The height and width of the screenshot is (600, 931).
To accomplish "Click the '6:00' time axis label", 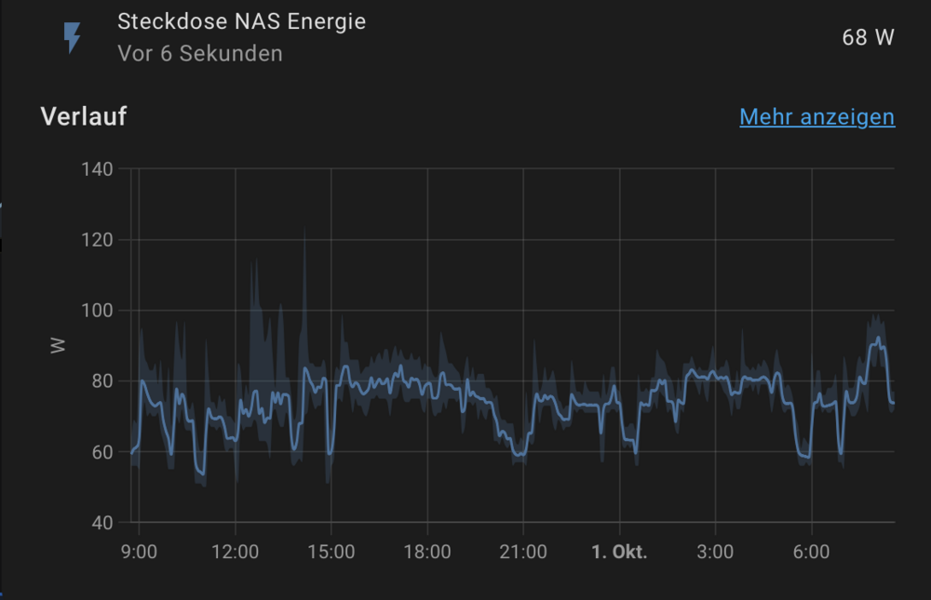I will [x=811, y=552].
